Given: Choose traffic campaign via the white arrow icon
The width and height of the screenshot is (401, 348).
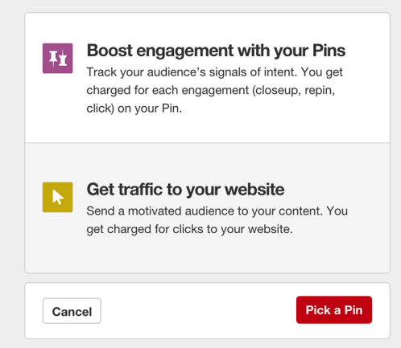Looking at the screenshot, I should tap(57, 197).
